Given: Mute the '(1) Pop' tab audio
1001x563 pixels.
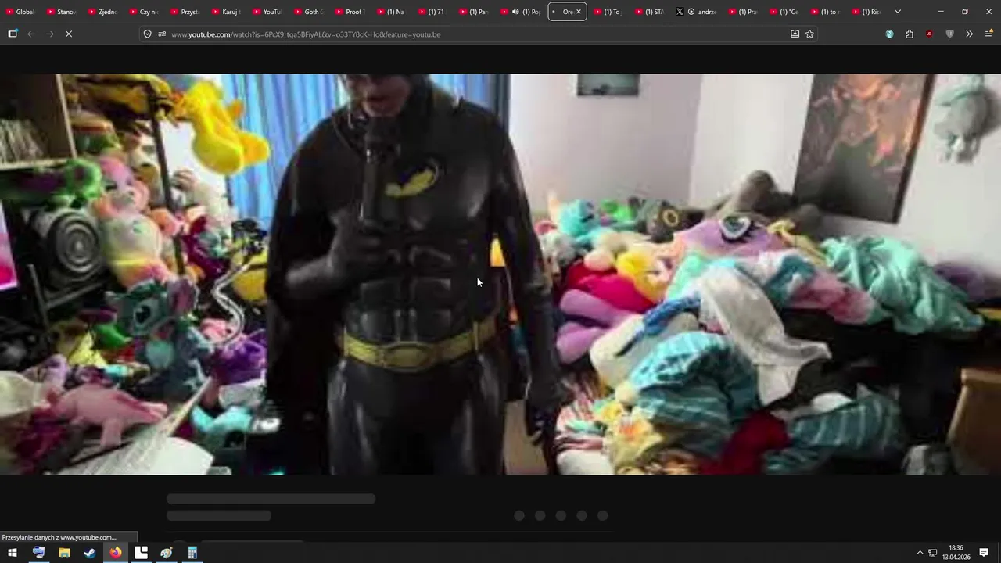Looking at the screenshot, I should [515, 12].
